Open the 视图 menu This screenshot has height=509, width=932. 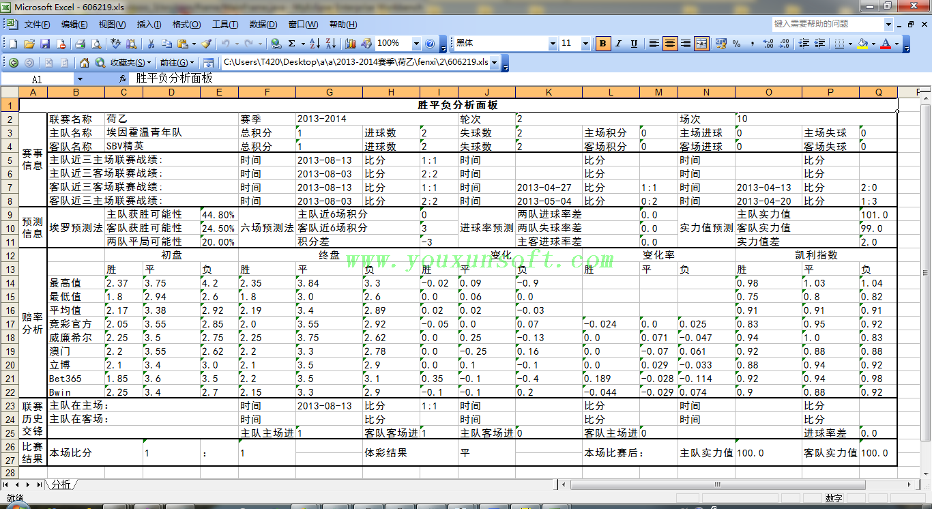(x=112, y=25)
